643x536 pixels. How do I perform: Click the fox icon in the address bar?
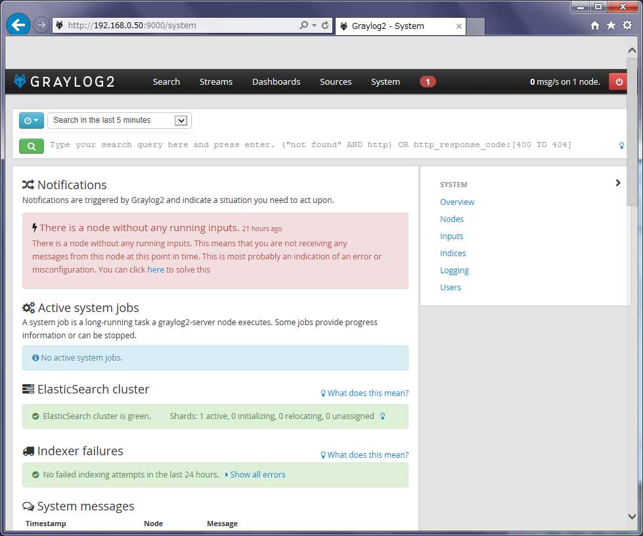click(x=60, y=25)
